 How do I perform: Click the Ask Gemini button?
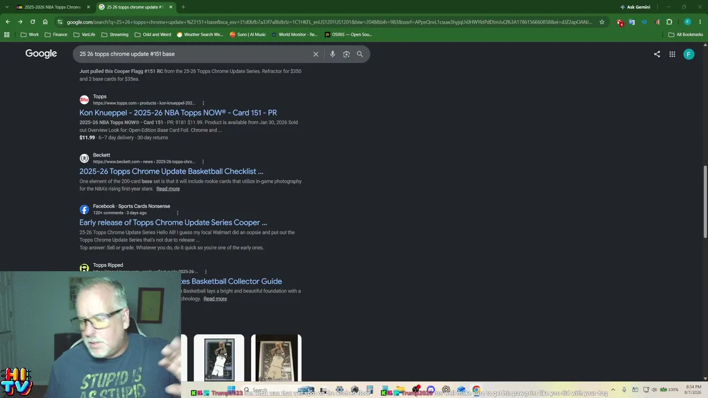point(635,7)
